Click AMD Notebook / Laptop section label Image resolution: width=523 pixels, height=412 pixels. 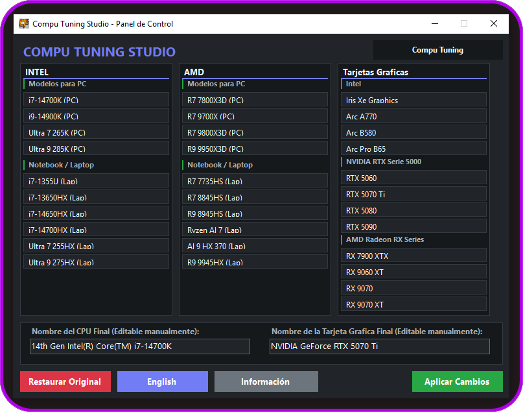click(x=220, y=165)
